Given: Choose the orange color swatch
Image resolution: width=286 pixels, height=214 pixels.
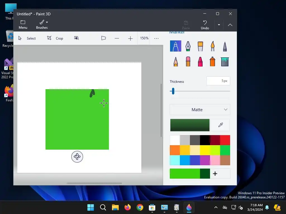Looking at the screenshot, I should [x=175, y=150].
